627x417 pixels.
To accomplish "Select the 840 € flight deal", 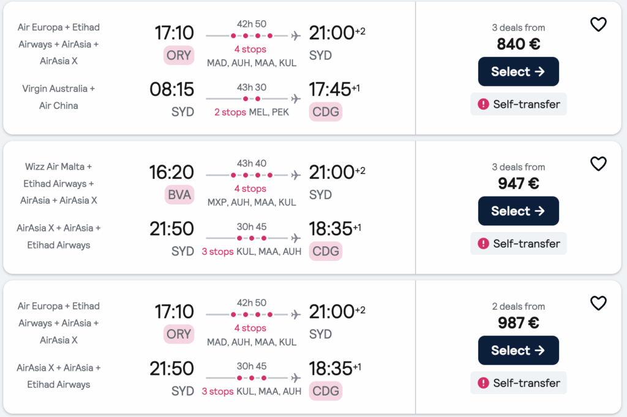I will [x=518, y=72].
